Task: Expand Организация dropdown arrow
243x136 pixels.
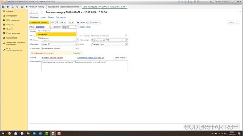Action: 124,40
